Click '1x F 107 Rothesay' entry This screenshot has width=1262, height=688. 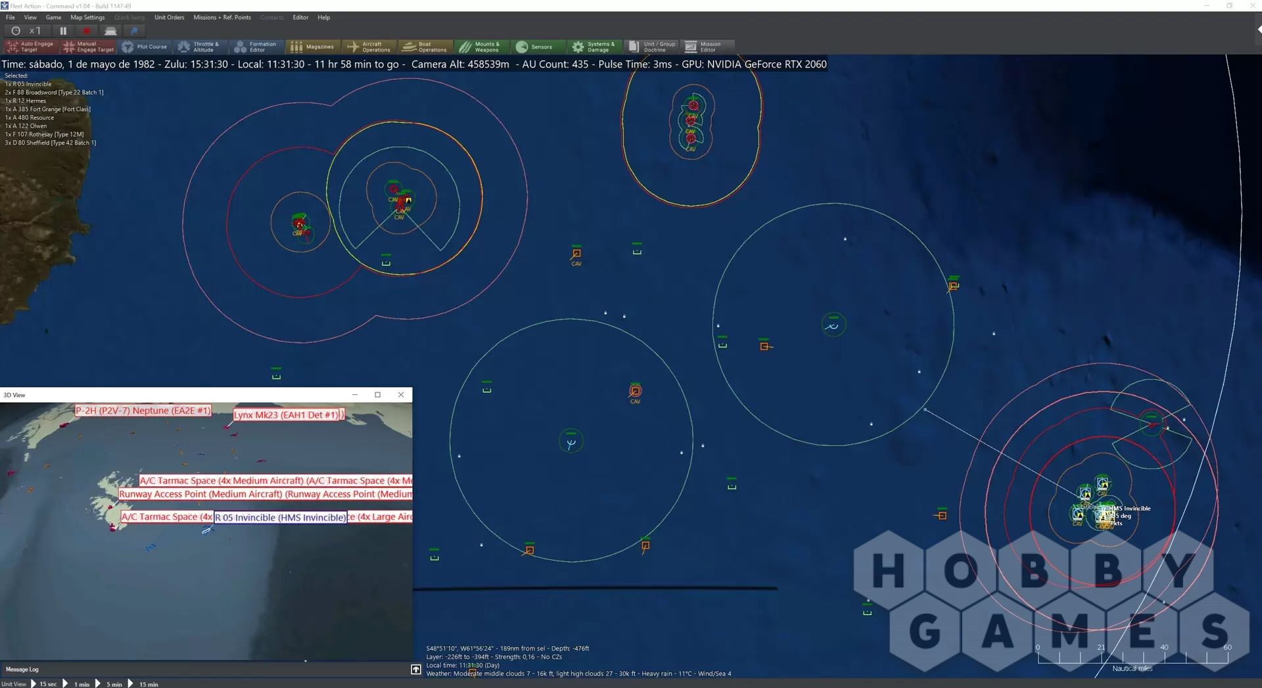pyautogui.click(x=45, y=134)
